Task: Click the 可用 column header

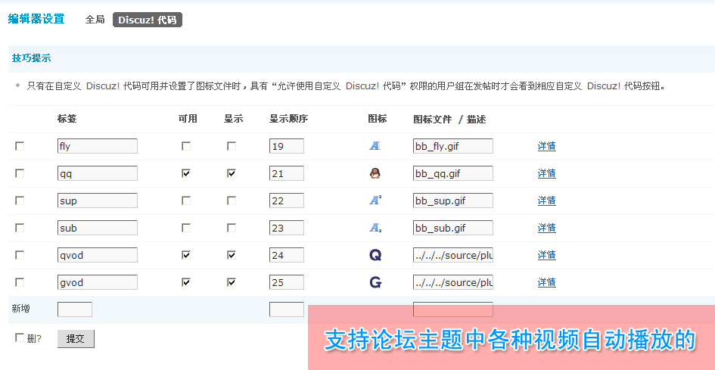Action: point(188,119)
